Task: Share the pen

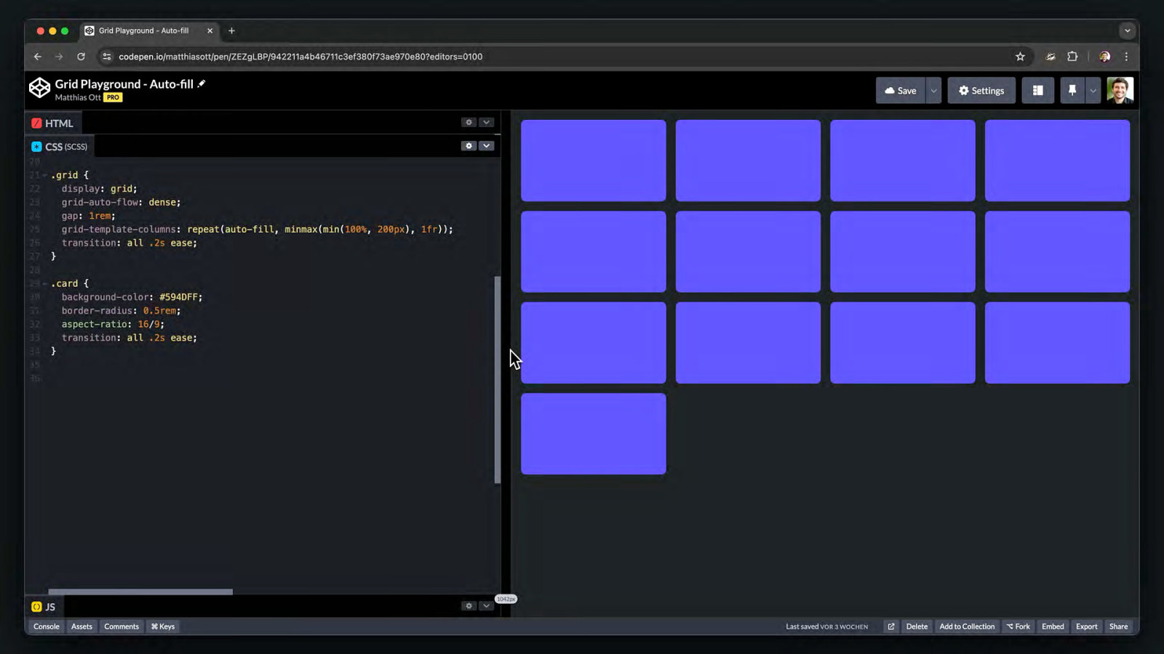Action: coord(1118,626)
